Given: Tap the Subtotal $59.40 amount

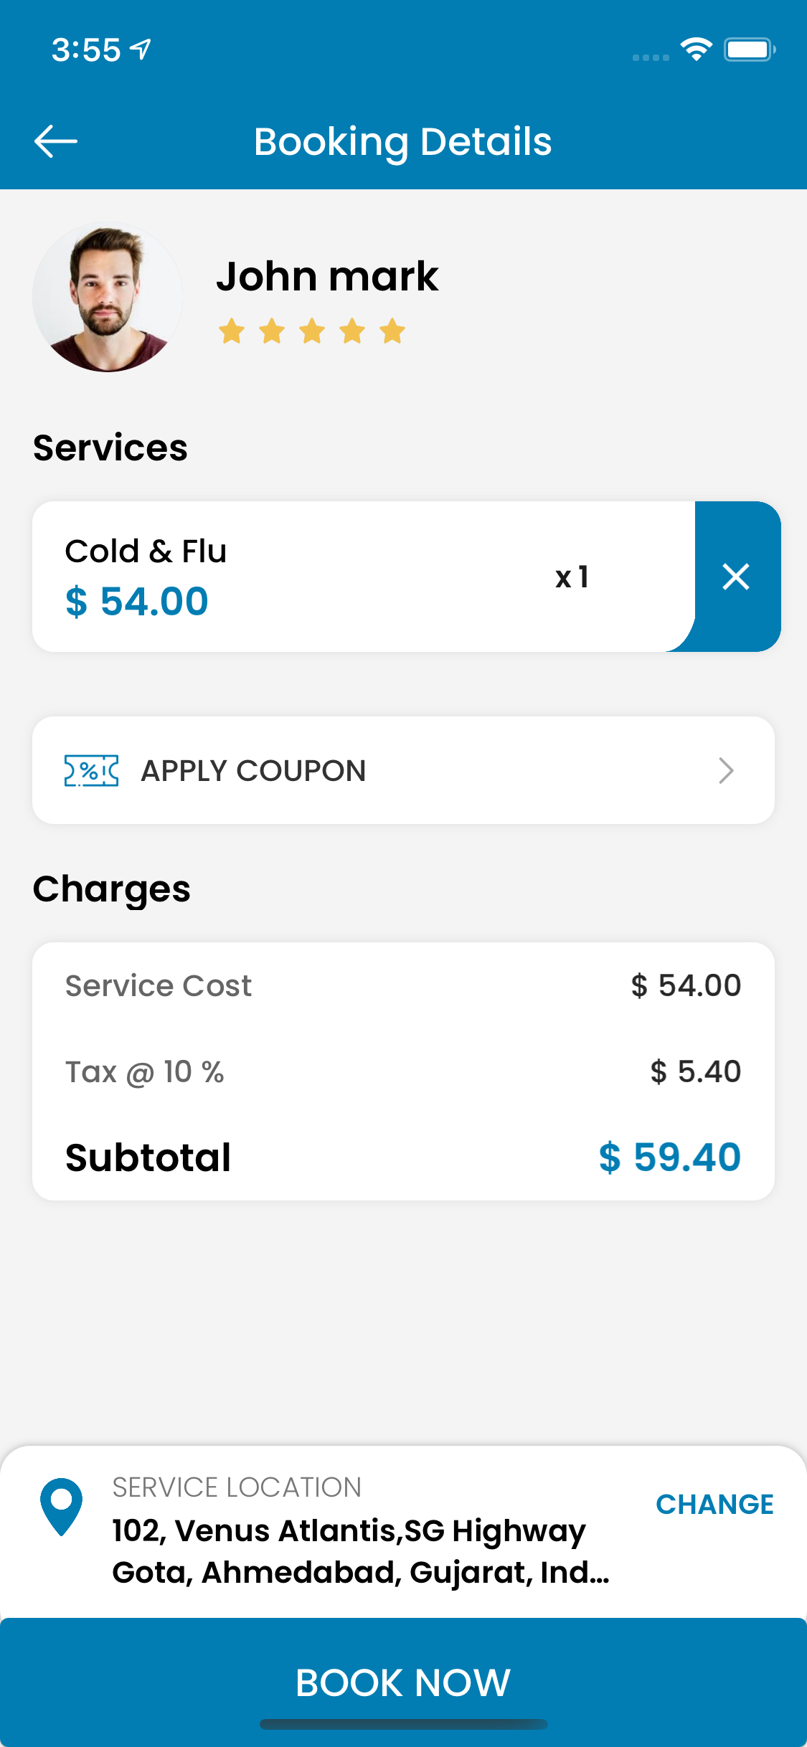Looking at the screenshot, I should (670, 1157).
